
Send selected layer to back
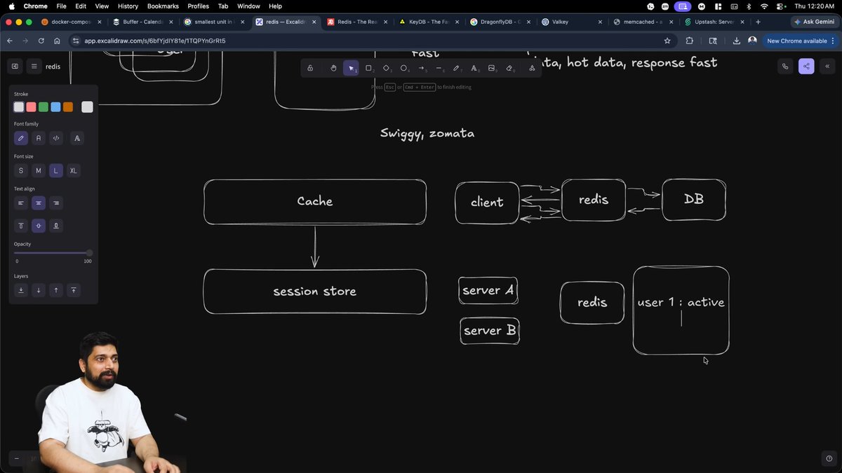point(21,290)
